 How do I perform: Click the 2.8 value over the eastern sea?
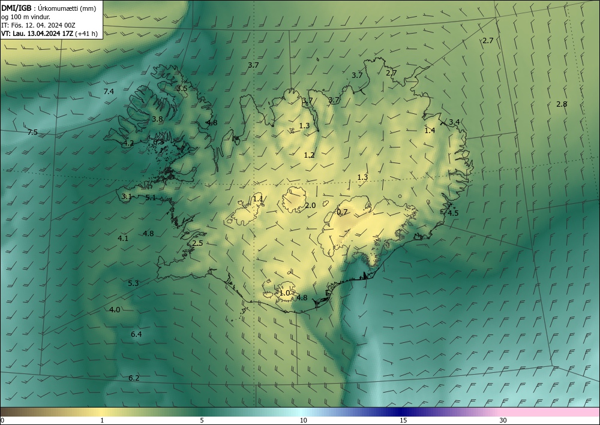pyautogui.click(x=562, y=104)
